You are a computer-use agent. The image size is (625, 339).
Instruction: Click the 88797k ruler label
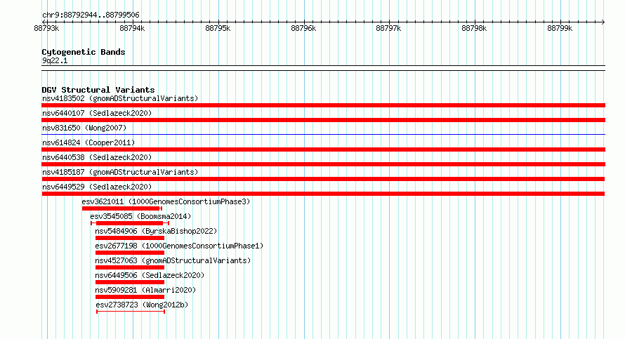coord(388,28)
